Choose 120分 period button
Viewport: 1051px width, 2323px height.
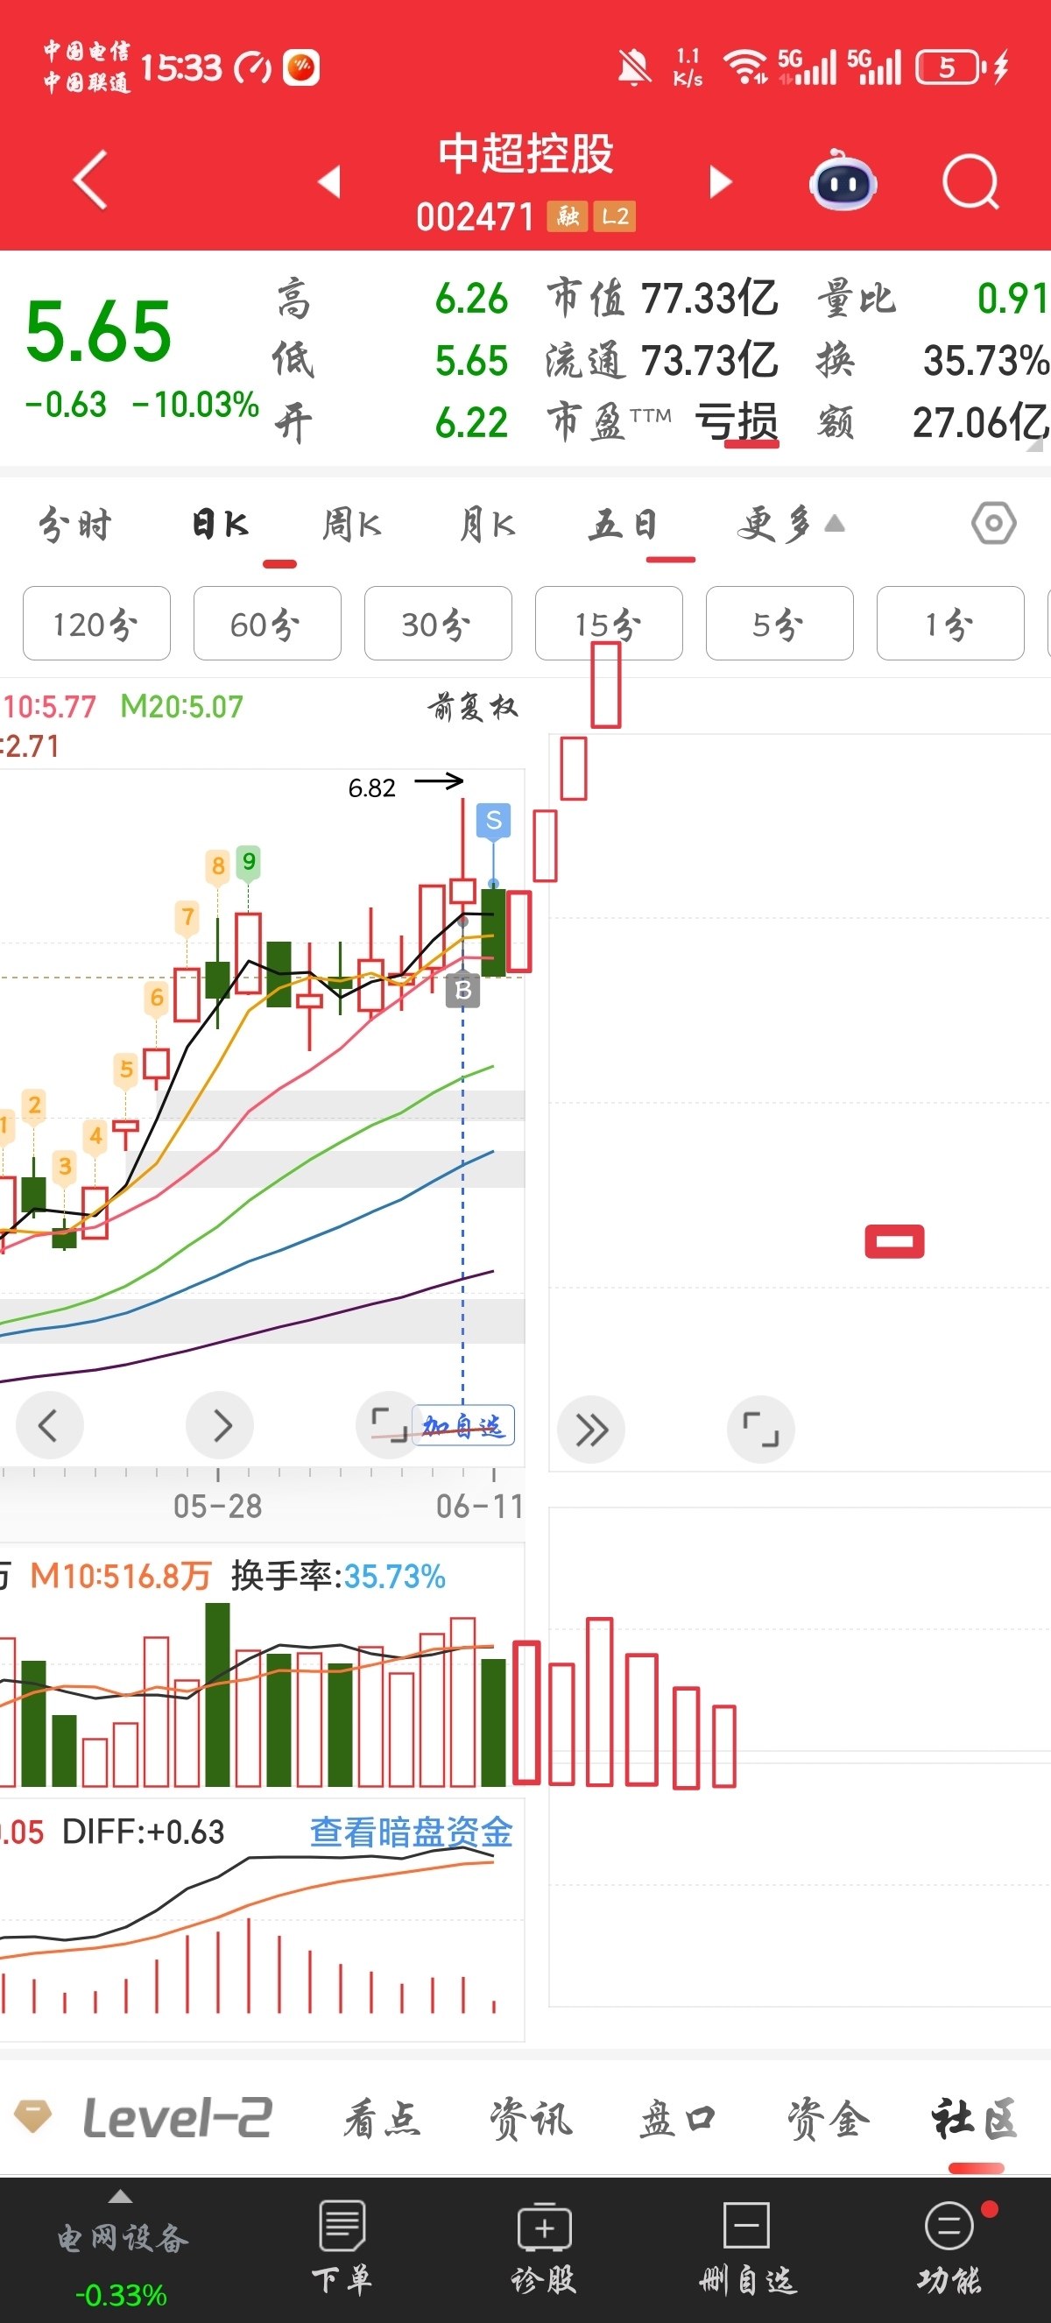coord(96,623)
